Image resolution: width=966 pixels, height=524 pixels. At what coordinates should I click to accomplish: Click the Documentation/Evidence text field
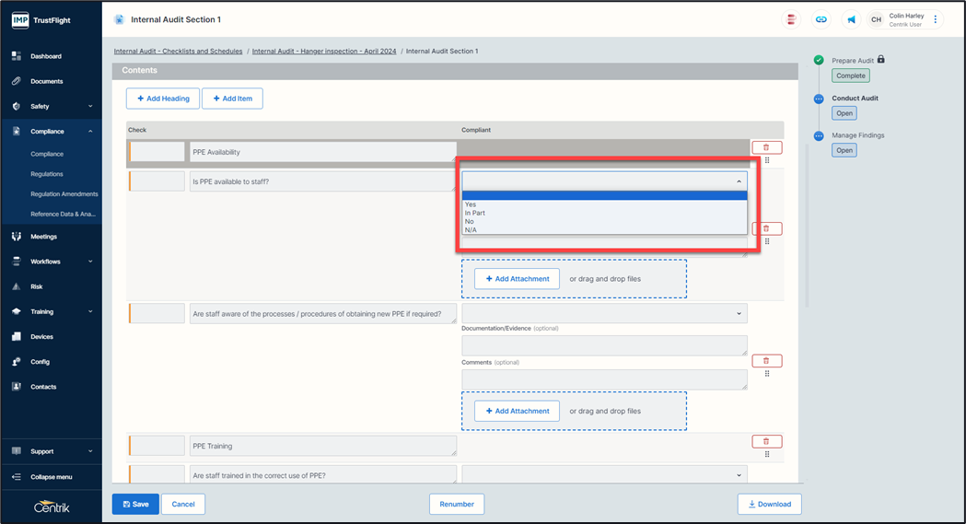point(604,345)
